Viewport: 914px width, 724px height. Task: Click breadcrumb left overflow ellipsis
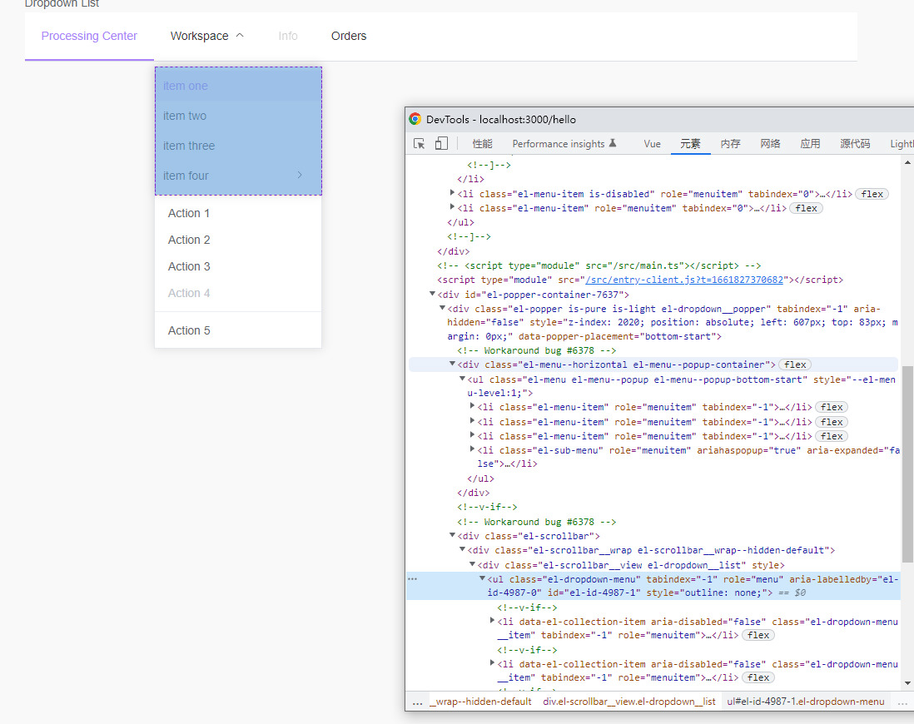[x=417, y=702]
